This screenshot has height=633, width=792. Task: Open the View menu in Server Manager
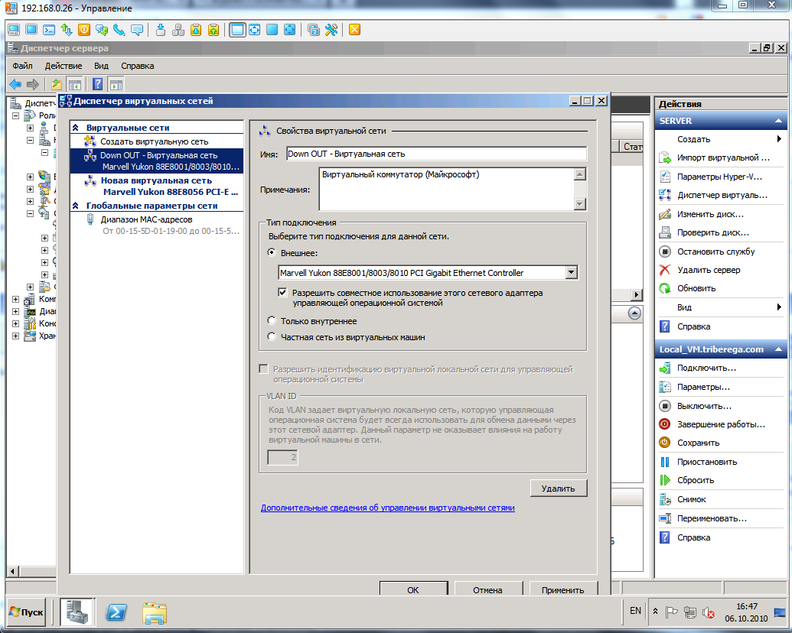[101, 66]
